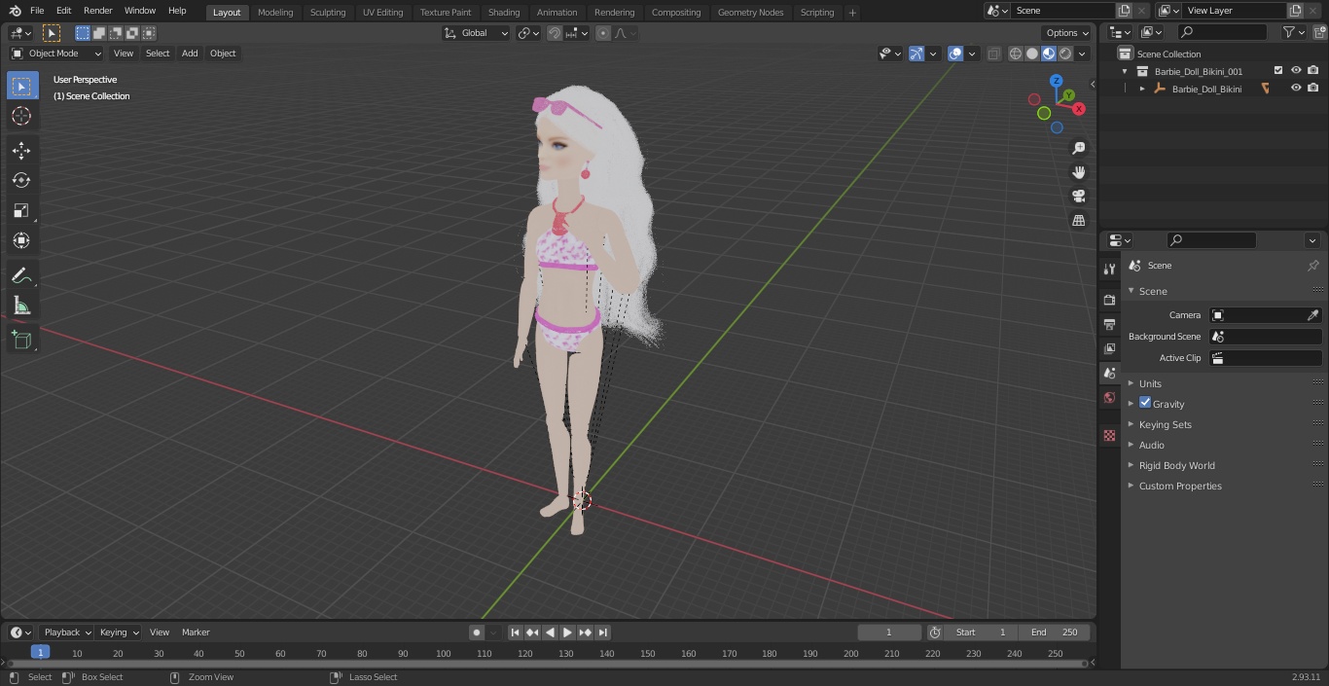Viewport: 1329px width, 686px height.
Task: Switch perspective/orthographic grid icon
Action: [1078, 221]
